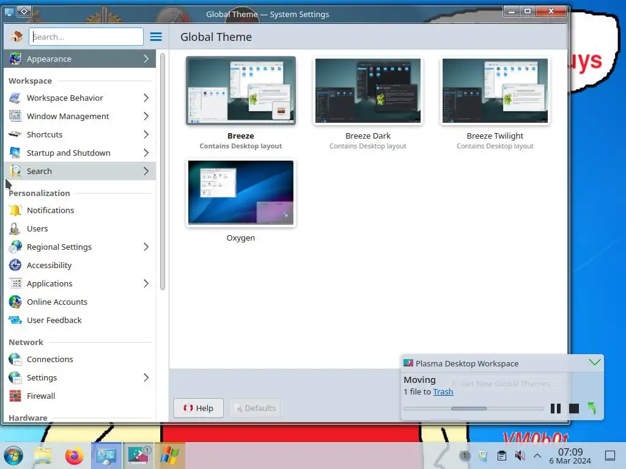This screenshot has height=469, width=626.
Task: Click the green arrow in the notification
Action: (x=592, y=409)
